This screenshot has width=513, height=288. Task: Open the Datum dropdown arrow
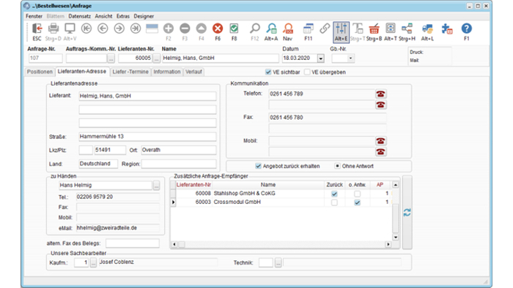click(321, 58)
